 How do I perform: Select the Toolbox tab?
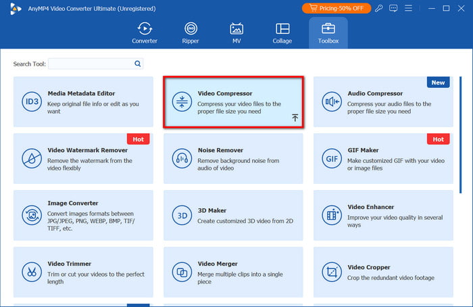coord(328,33)
